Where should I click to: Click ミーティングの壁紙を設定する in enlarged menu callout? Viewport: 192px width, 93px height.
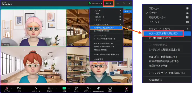164,50
